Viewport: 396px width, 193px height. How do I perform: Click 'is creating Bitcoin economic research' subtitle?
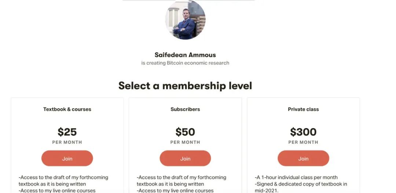coord(185,63)
